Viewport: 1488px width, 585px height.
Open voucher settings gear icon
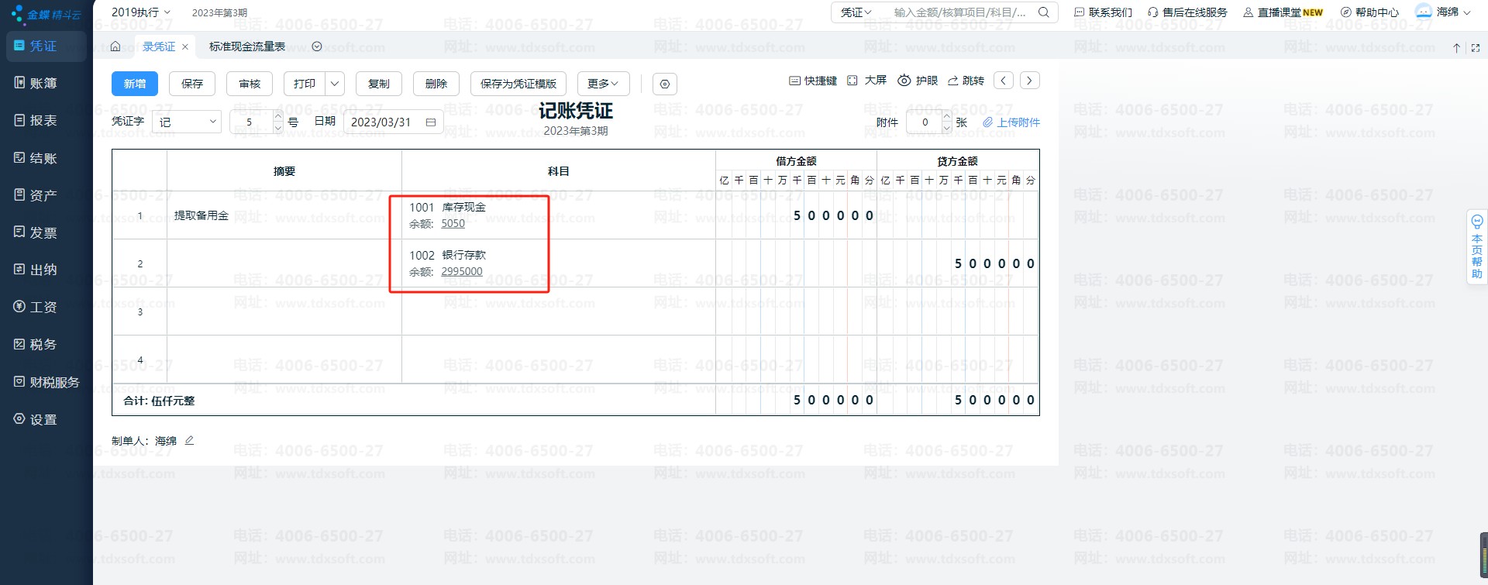point(664,84)
